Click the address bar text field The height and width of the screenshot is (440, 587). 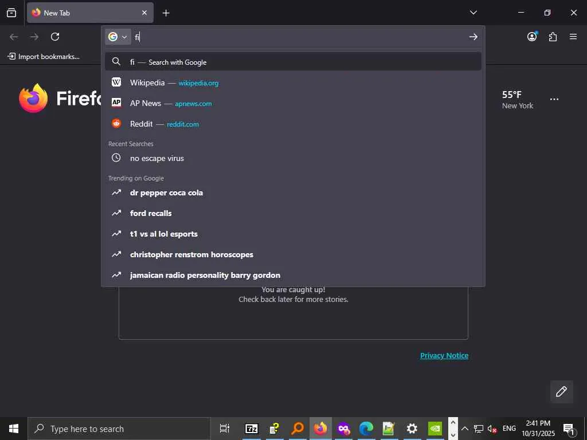[x=299, y=37]
